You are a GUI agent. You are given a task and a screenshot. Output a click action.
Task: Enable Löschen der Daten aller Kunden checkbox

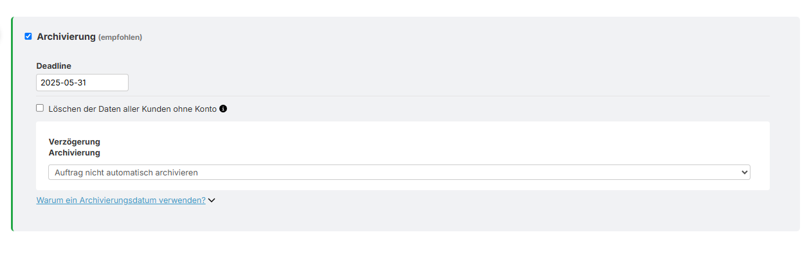coord(40,109)
